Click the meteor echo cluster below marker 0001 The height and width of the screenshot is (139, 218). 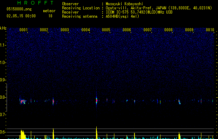tap(23, 101)
